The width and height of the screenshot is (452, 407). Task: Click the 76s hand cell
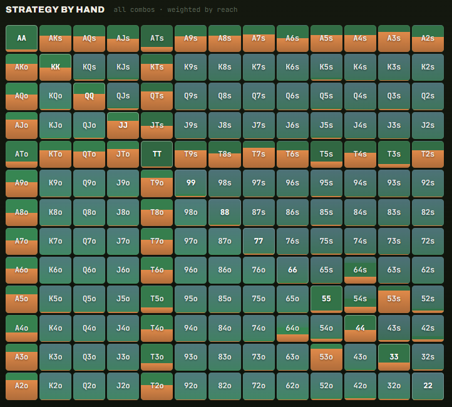click(292, 241)
